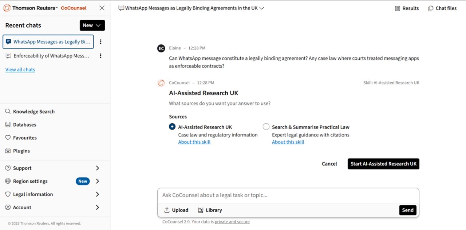Click the Support help icon
The image size is (466, 230).
[x=8, y=168]
